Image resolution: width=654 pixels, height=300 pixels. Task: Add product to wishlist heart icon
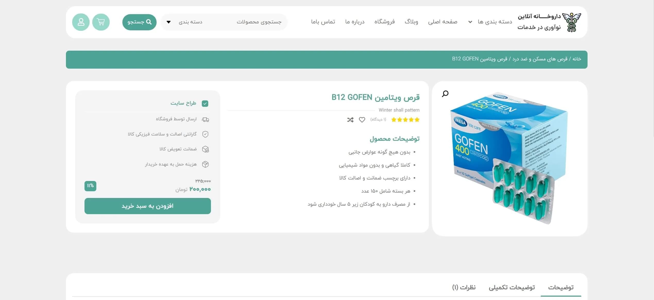(x=362, y=120)
